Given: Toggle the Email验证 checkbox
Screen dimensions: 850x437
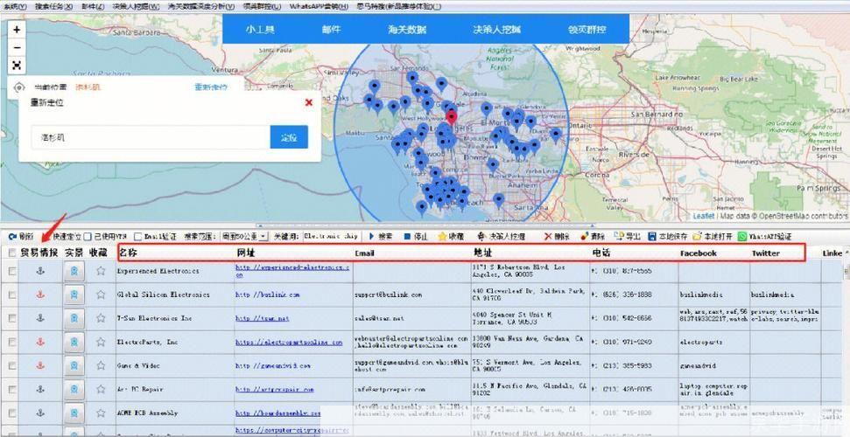Looking at the screenshot, I should click(x=138, y=237).
